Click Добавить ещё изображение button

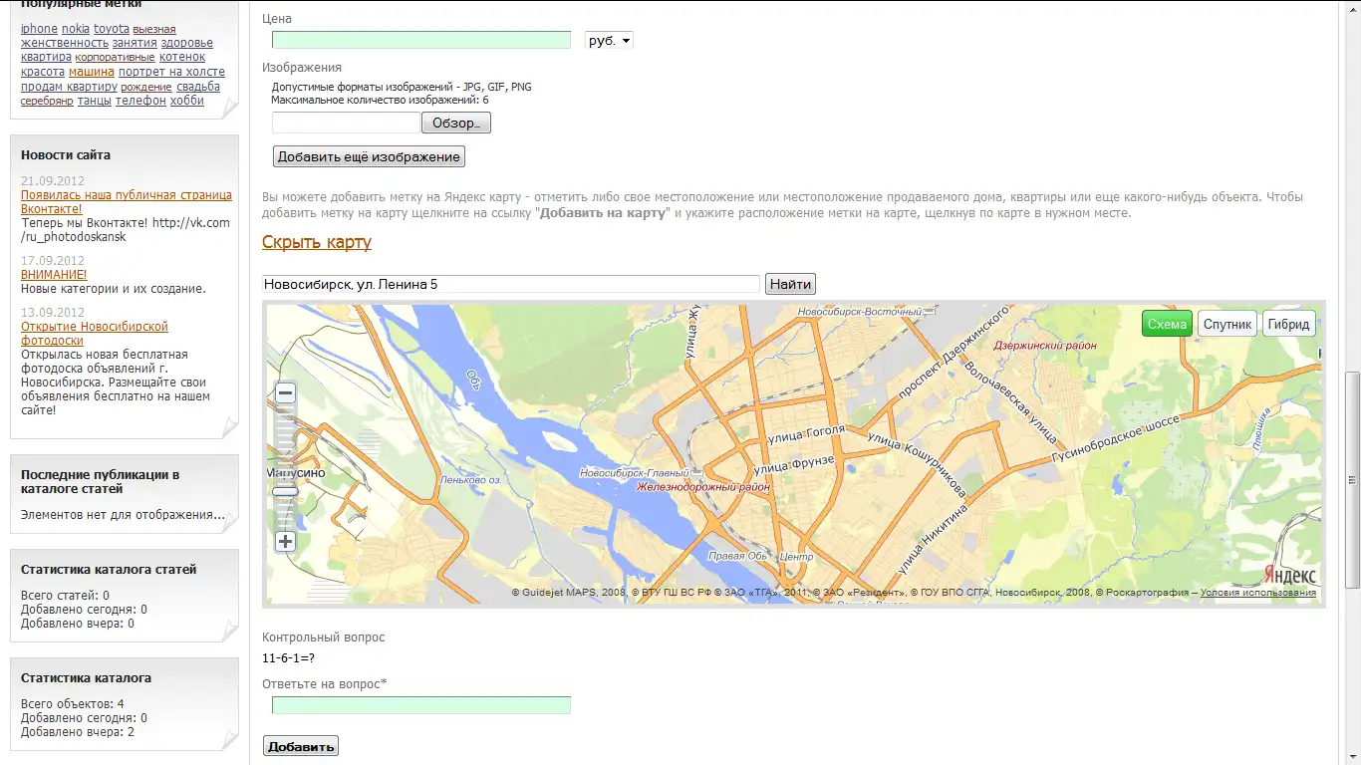point(369,156)
